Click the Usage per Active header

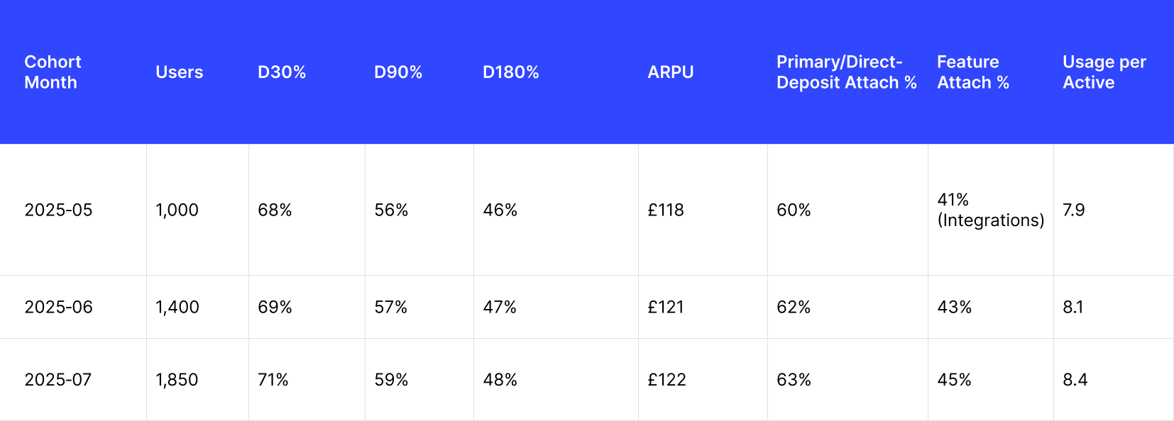(x=1104, y=72)
